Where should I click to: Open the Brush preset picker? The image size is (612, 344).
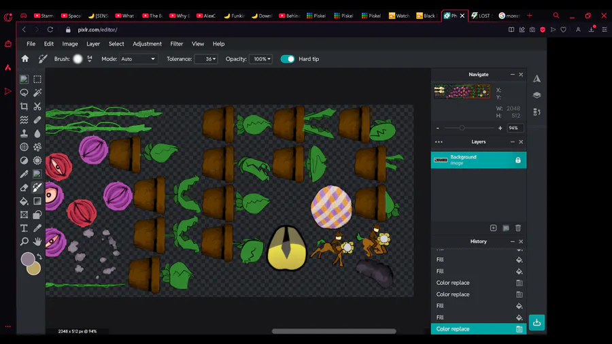tap(78, 59)
